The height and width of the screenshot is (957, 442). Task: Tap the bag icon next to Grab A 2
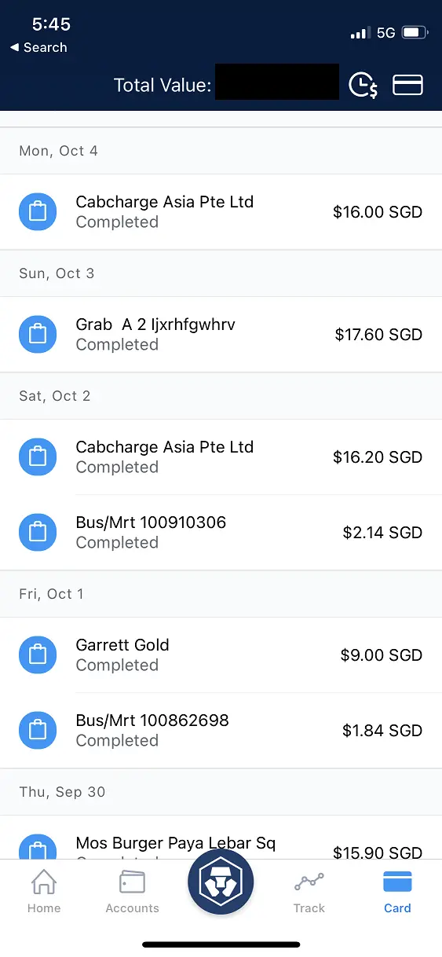tap(38, 334)
